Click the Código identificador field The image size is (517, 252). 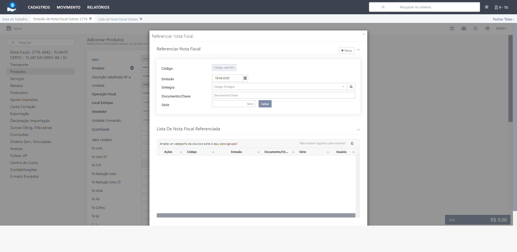click(x=224, y=68)
